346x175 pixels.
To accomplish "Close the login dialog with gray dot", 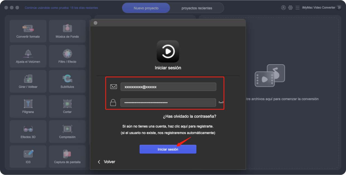I will coord(95,23).
